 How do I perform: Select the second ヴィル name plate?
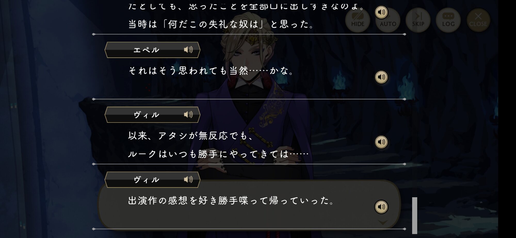tap(152, 180)
